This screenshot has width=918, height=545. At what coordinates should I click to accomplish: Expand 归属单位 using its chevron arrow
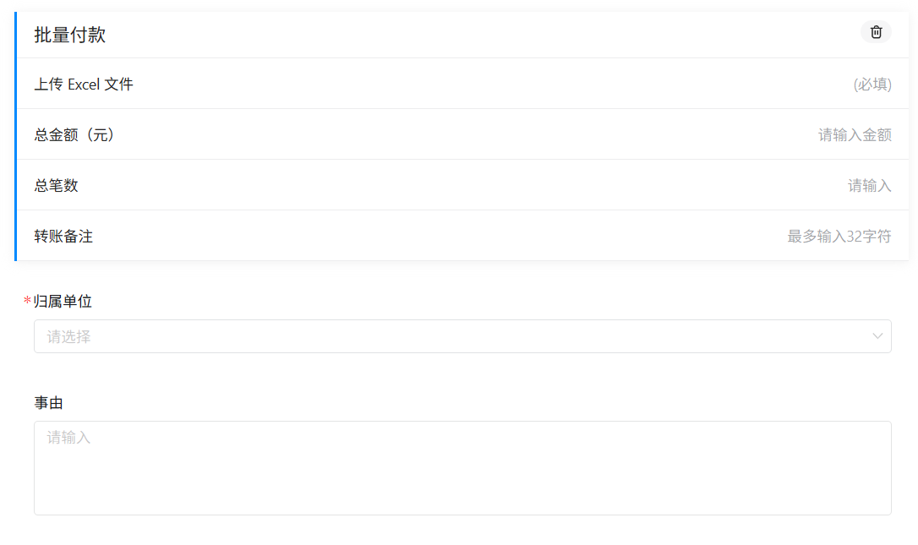coord(877,336)
